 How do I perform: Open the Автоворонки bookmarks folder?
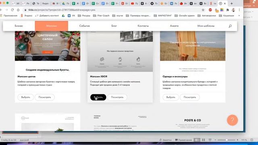[207, 16]
